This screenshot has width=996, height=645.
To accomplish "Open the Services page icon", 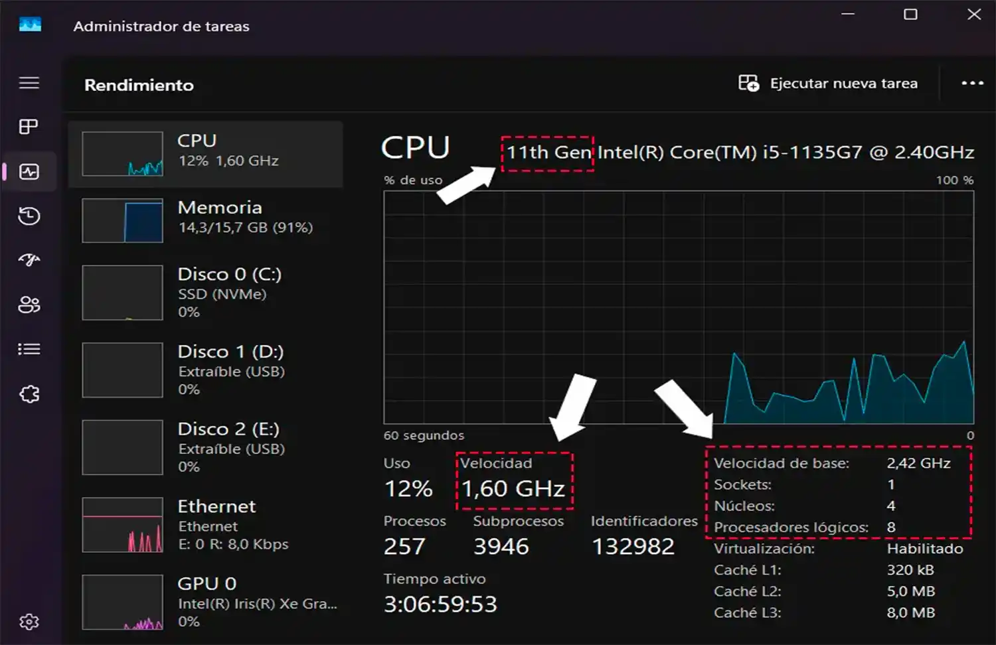I will coord(29,394).
